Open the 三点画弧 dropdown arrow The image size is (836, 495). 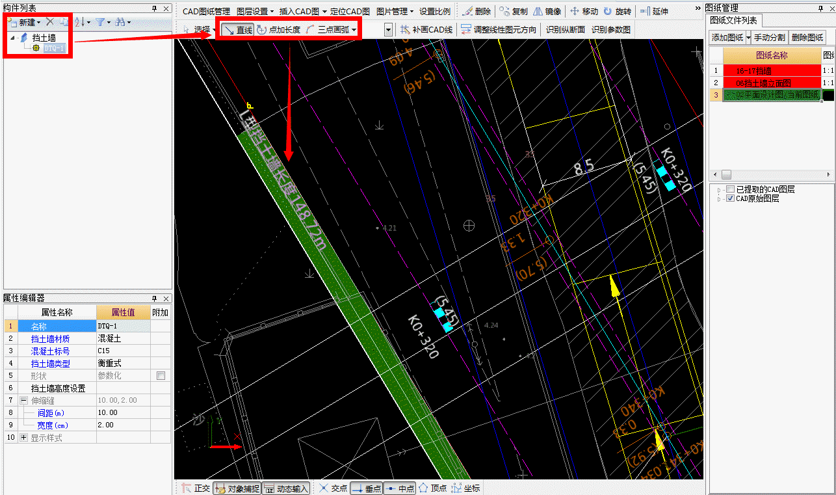[x=354, y=30]
